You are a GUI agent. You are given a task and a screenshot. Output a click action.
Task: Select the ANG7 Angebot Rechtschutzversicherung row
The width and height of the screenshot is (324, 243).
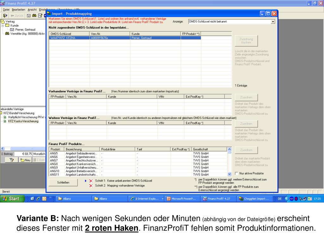pos(138,160)
